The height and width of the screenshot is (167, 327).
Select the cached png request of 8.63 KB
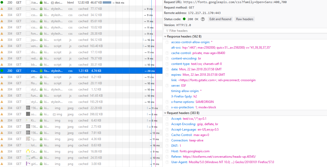tap(81, 145)
